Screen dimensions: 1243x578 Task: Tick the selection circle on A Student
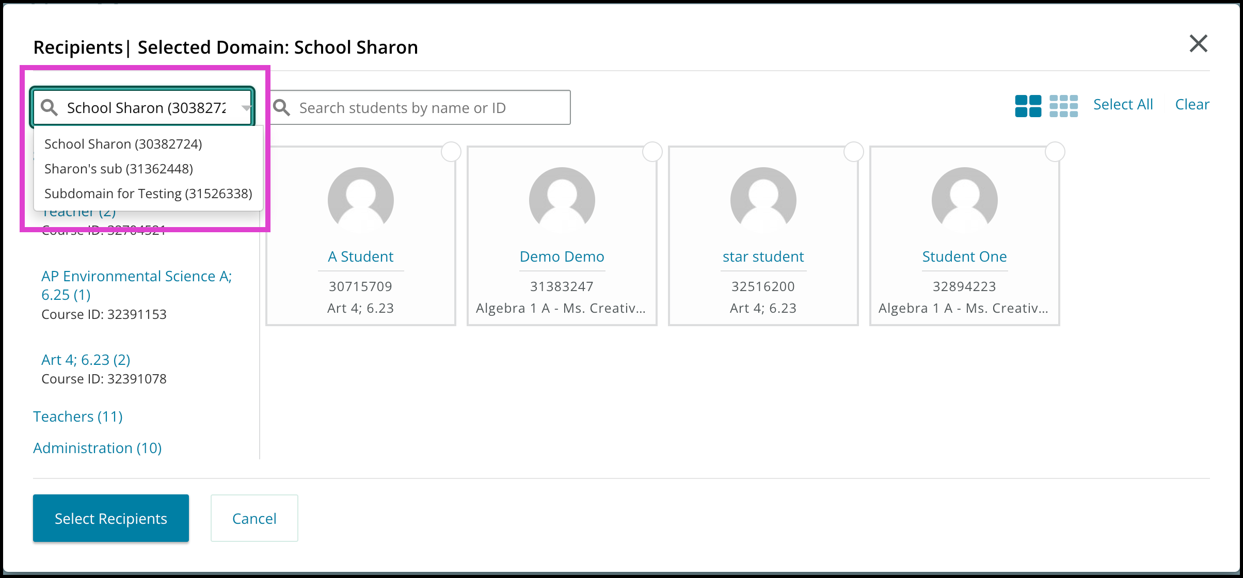(x=451, y=152)
